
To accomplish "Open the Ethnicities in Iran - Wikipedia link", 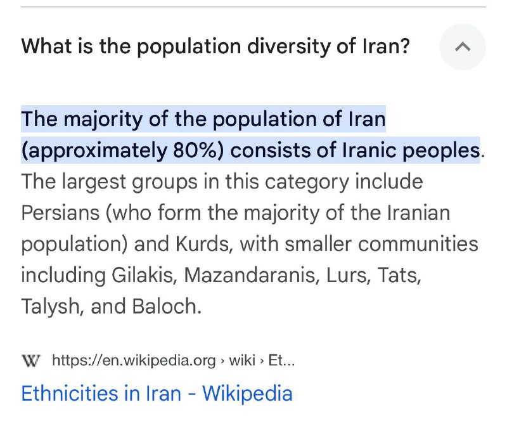I will 157,394.
